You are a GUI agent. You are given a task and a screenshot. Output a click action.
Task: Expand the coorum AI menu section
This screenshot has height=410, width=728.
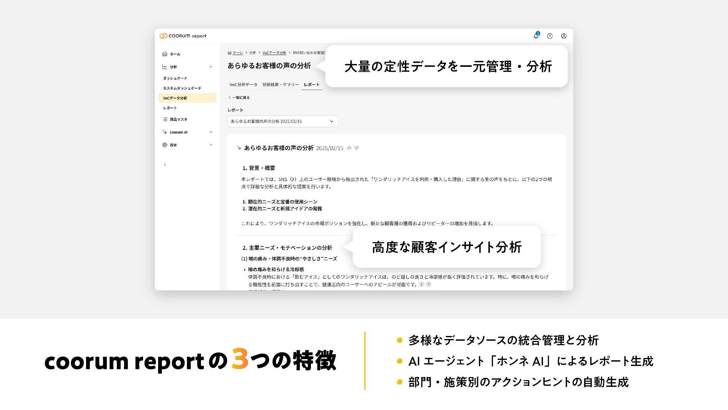pos(211,132)
